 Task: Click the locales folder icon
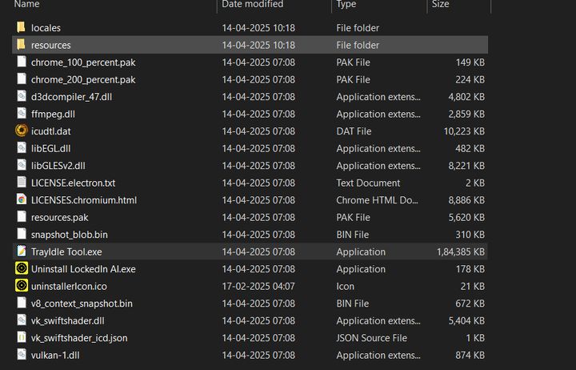point(22,28)
